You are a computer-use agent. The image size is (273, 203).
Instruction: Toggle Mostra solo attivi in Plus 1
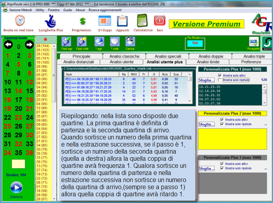pos(220,75)
